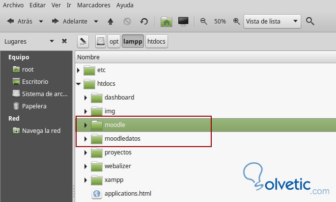336x202 pixels.
Task: Go forward with the Adelante button
Action: click(x=70, y=21)
